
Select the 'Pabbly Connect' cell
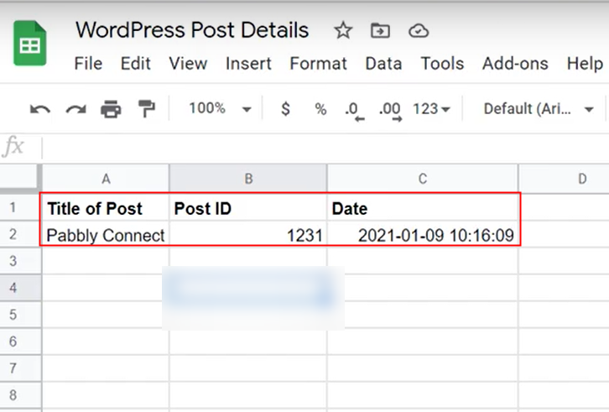(106, 234)
